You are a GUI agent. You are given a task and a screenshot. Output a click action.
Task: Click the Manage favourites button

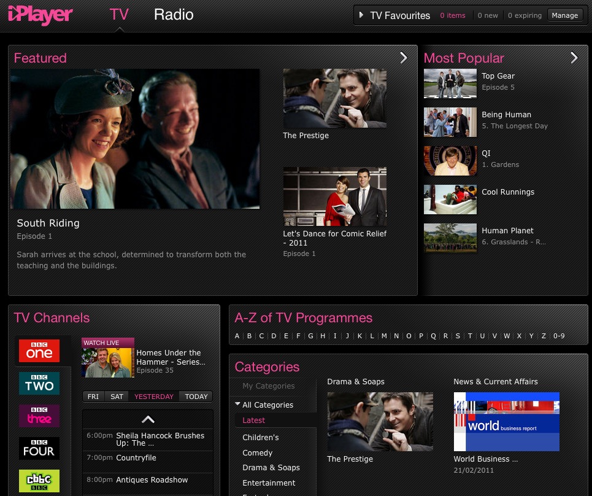(x=565, y=15)
